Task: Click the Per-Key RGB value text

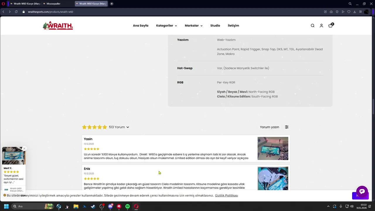Action: tap(226, 82)
